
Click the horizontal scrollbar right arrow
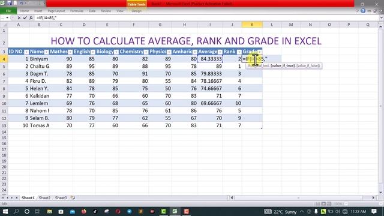[373, 197]
